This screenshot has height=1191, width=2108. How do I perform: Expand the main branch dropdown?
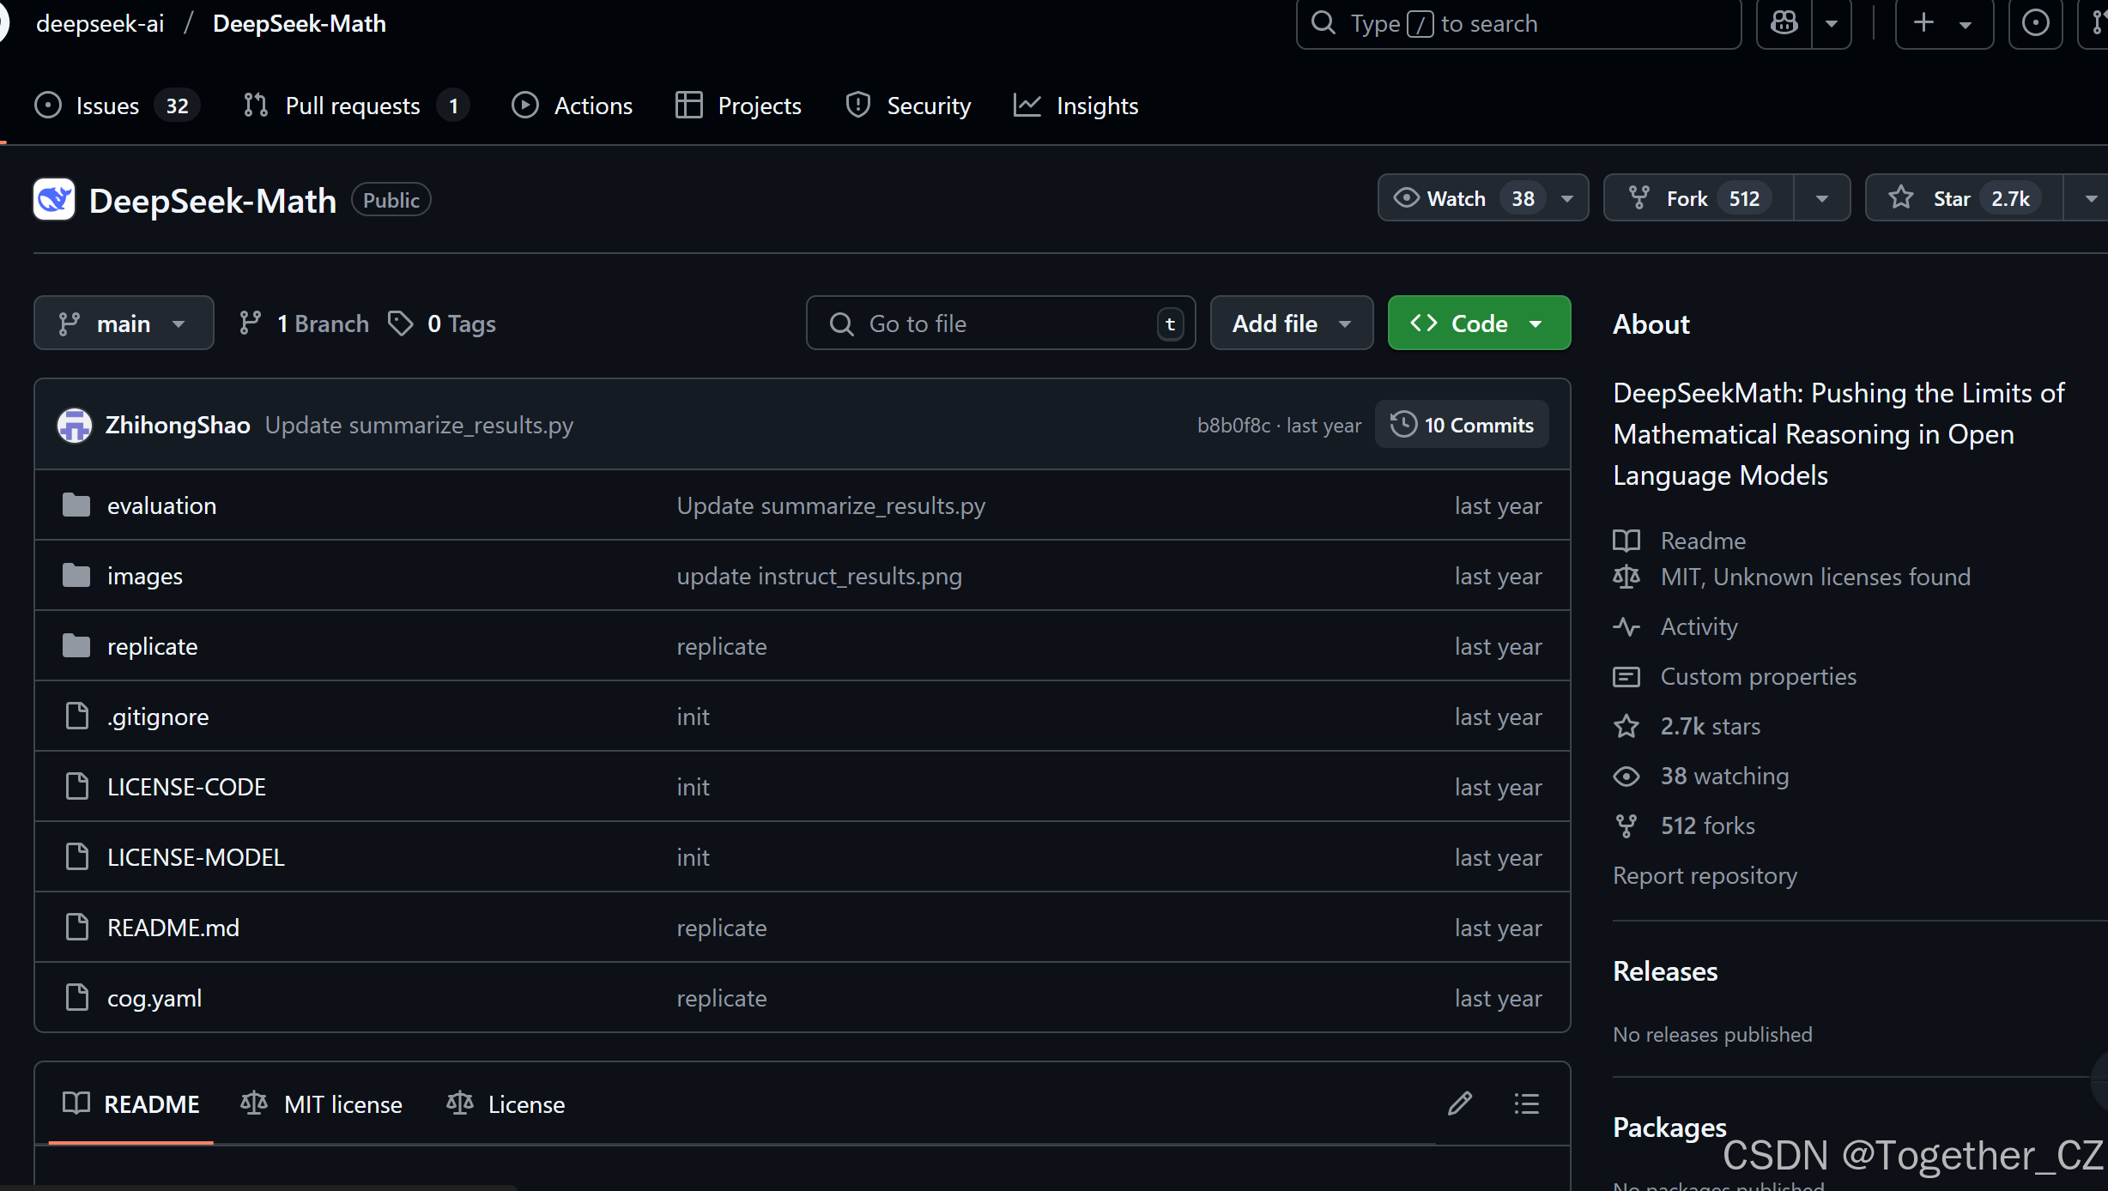point(124,323)
